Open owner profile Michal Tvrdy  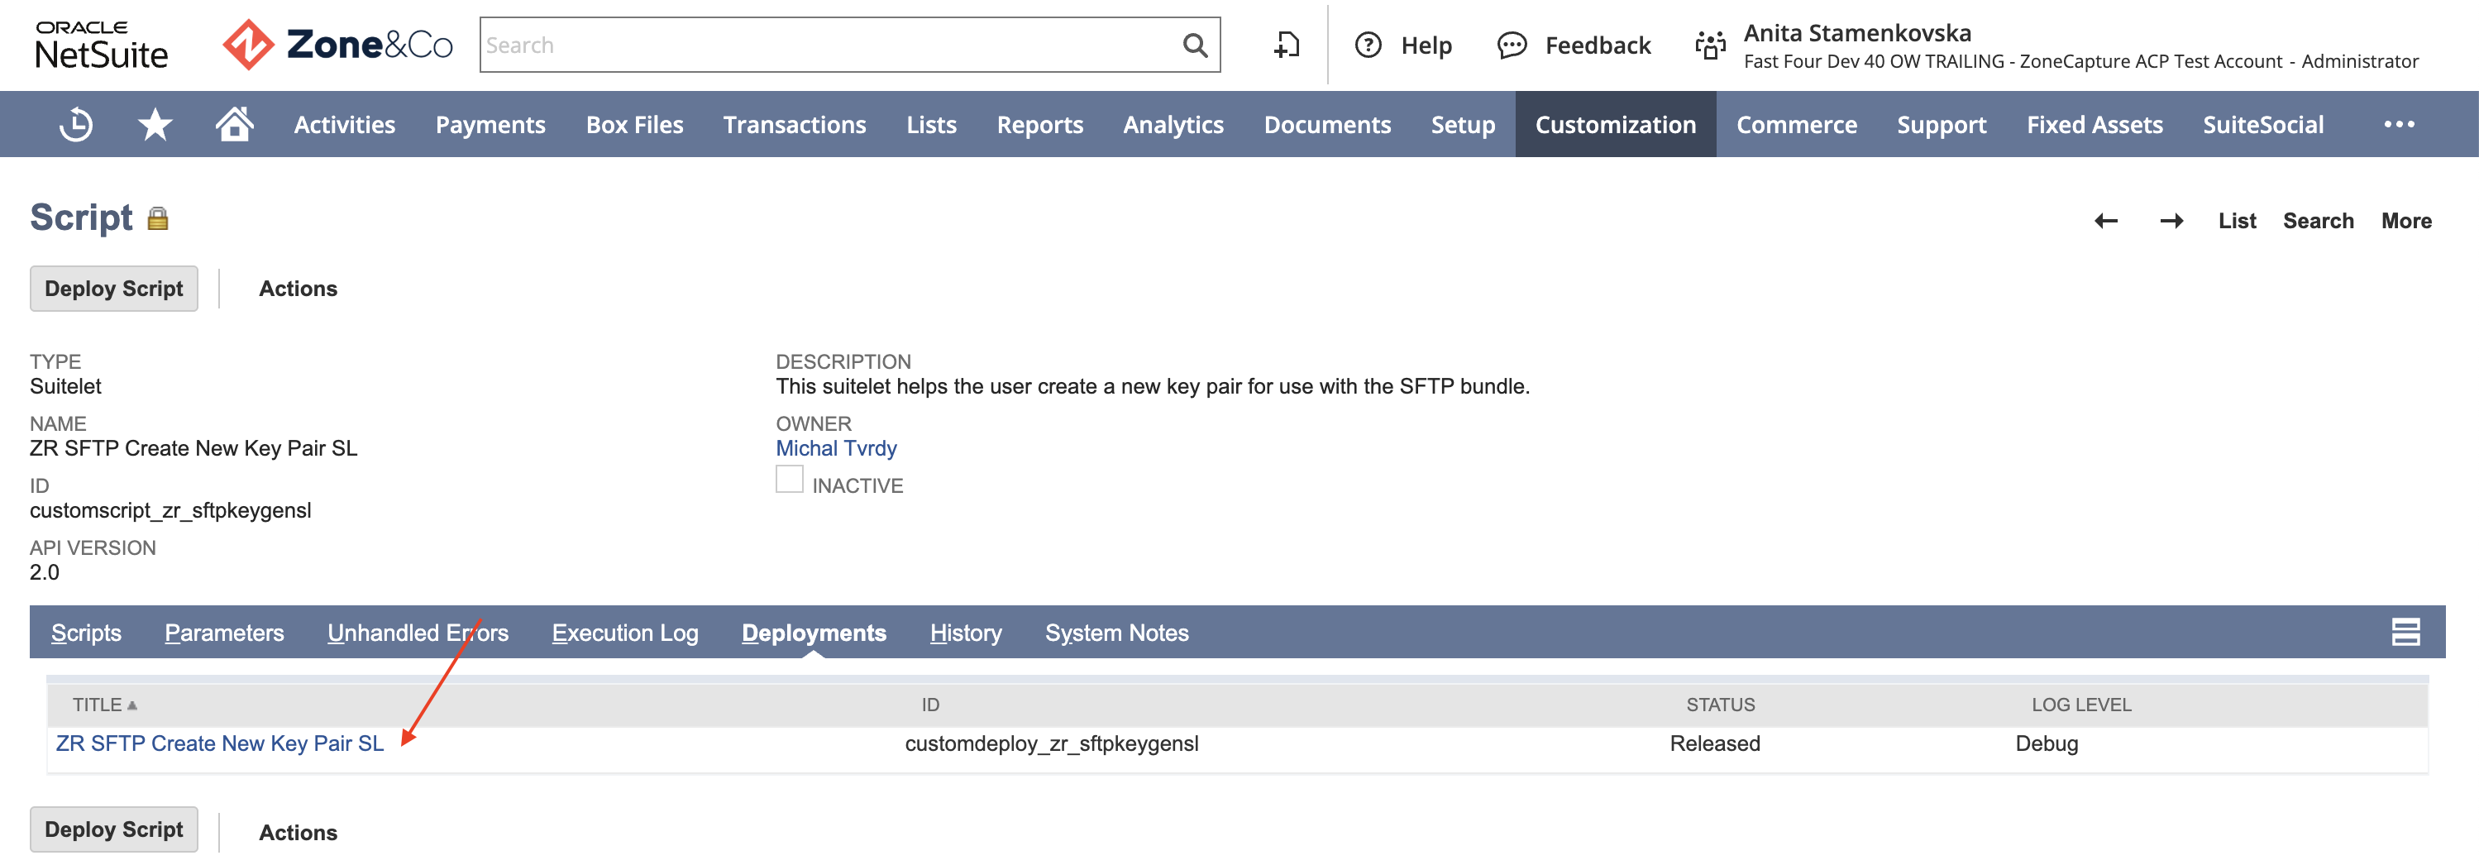[836, 447]
